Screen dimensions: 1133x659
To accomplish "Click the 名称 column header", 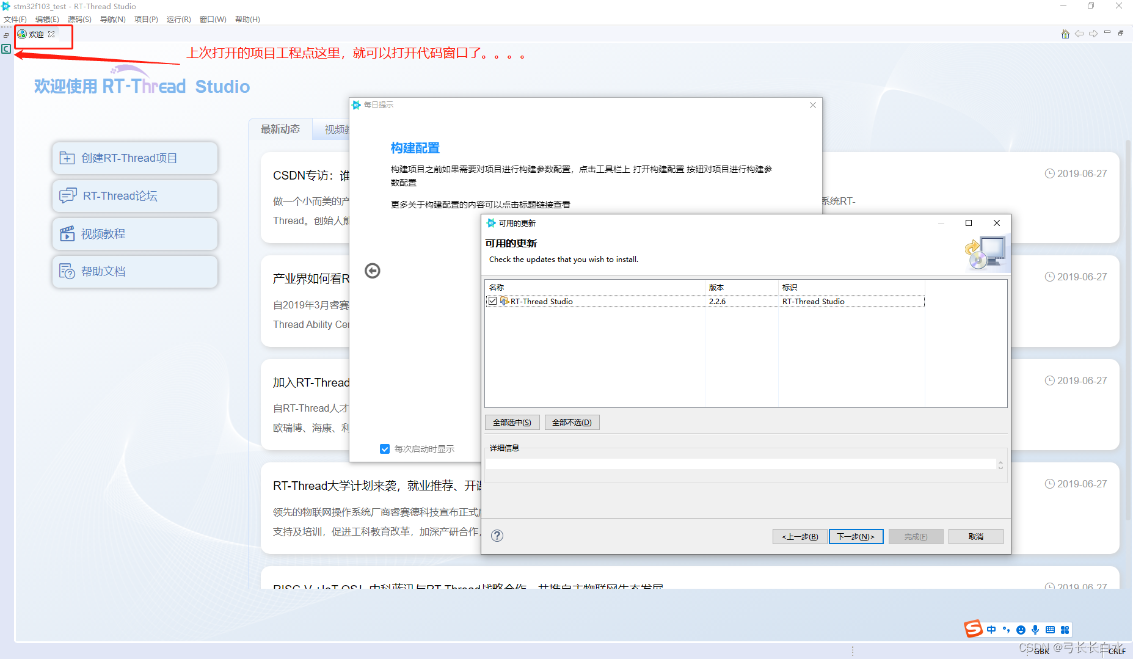I will [595, 287].
